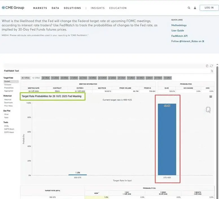This screenshot has width=219, height=199.
Task: Open Prior Hikes in Historical section
Action: pos(8,106)
